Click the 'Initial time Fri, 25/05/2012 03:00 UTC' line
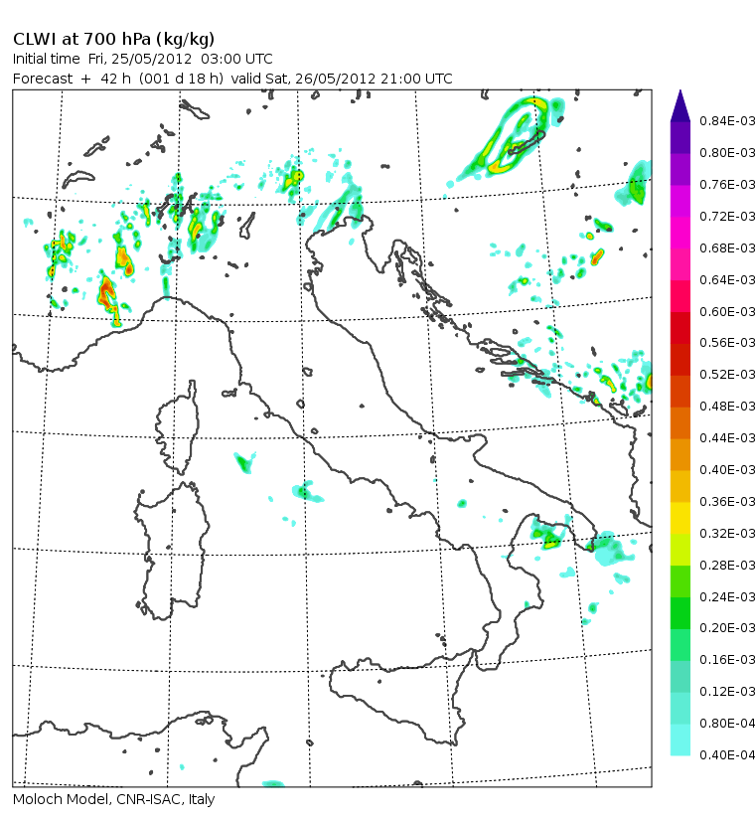This screenshot has width=755, height=823. tap(143, 59)
